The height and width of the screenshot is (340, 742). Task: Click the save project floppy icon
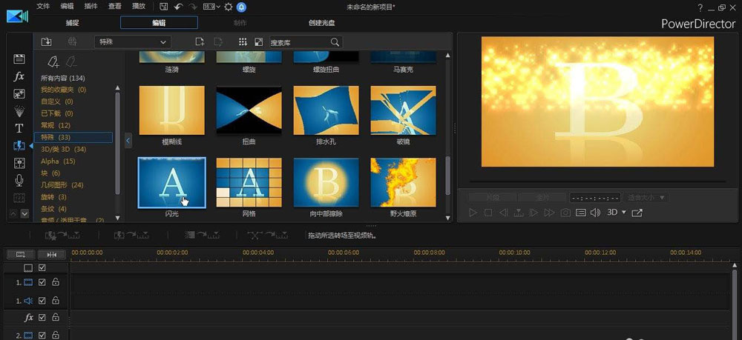[x=163, y=7]
